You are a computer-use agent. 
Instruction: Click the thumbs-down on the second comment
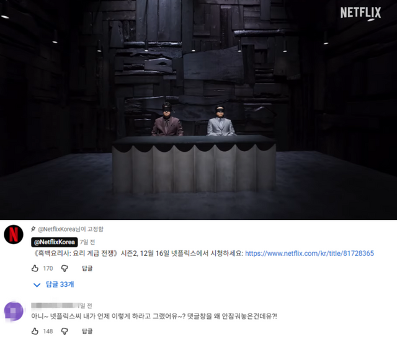pos(65,331)
